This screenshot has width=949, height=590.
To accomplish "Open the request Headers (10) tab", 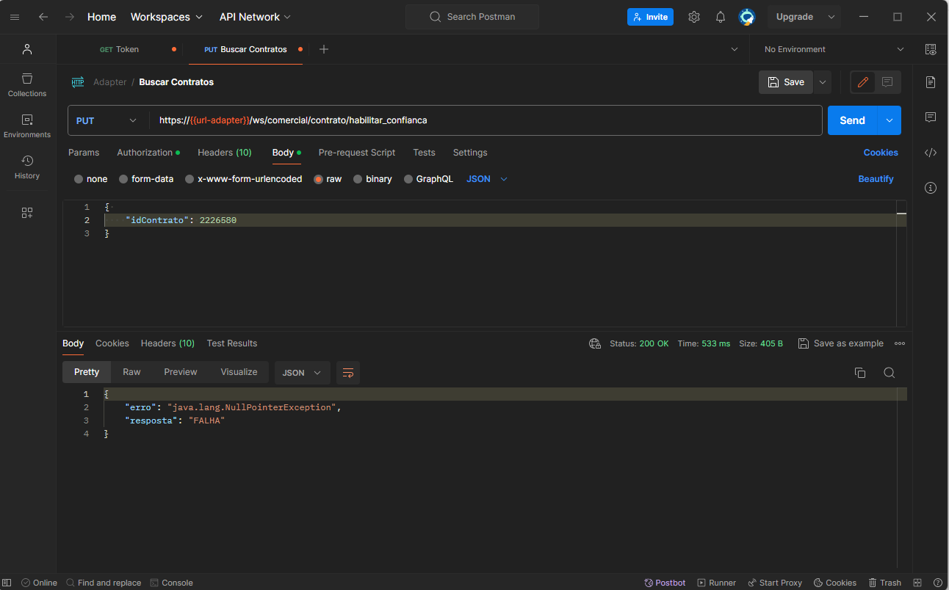I will (225, 153).
